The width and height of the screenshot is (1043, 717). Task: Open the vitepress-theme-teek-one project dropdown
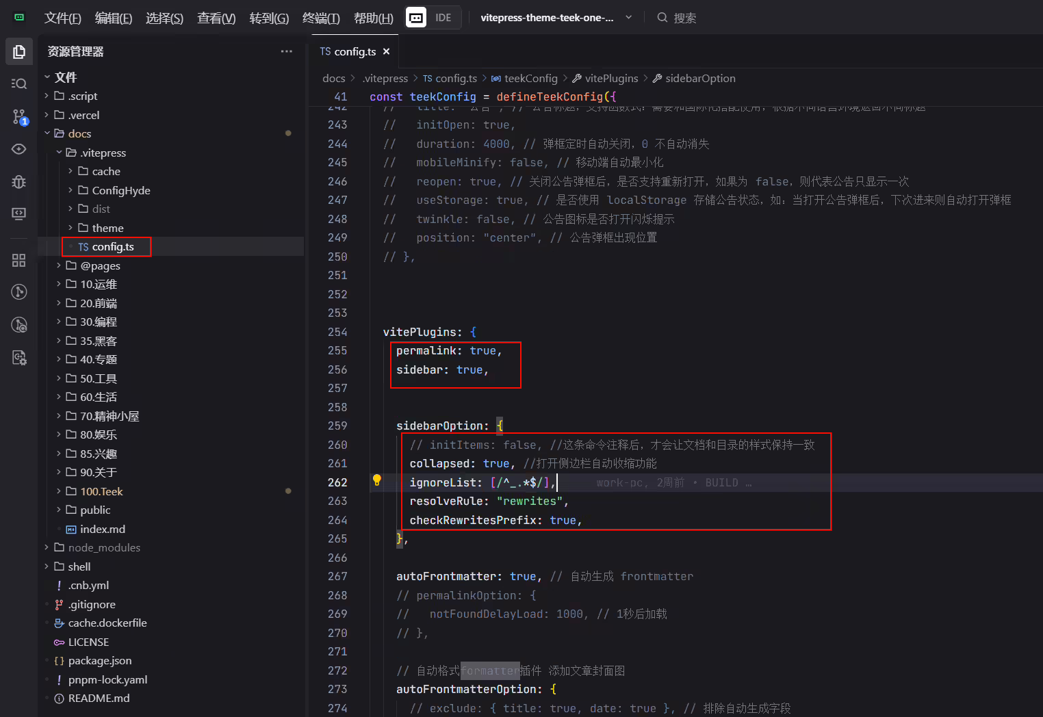[x=556, y=18]
